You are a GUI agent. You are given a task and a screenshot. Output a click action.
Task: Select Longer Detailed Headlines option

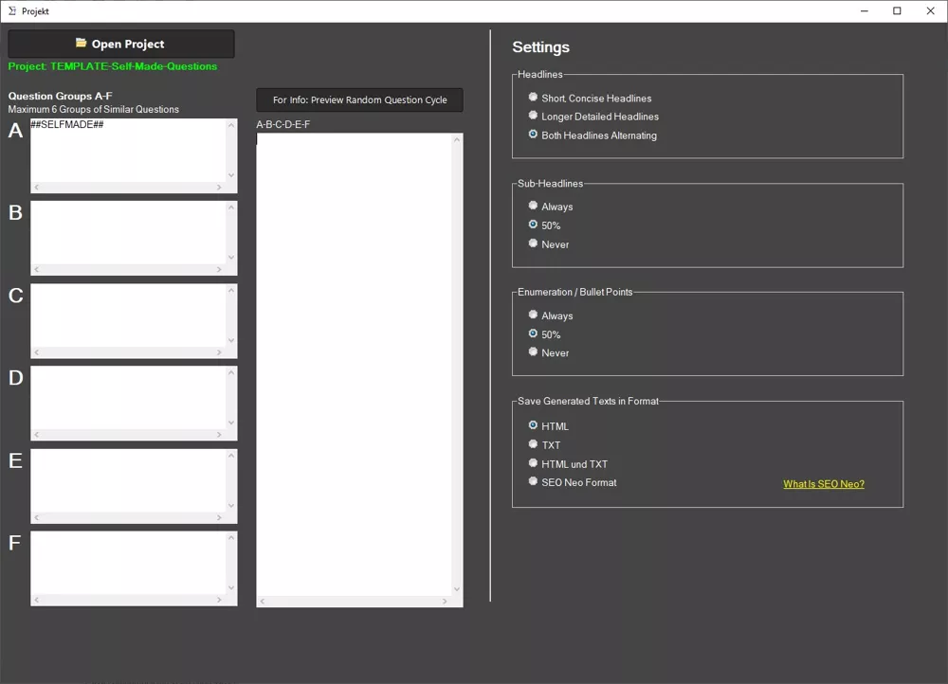[593, 116]
